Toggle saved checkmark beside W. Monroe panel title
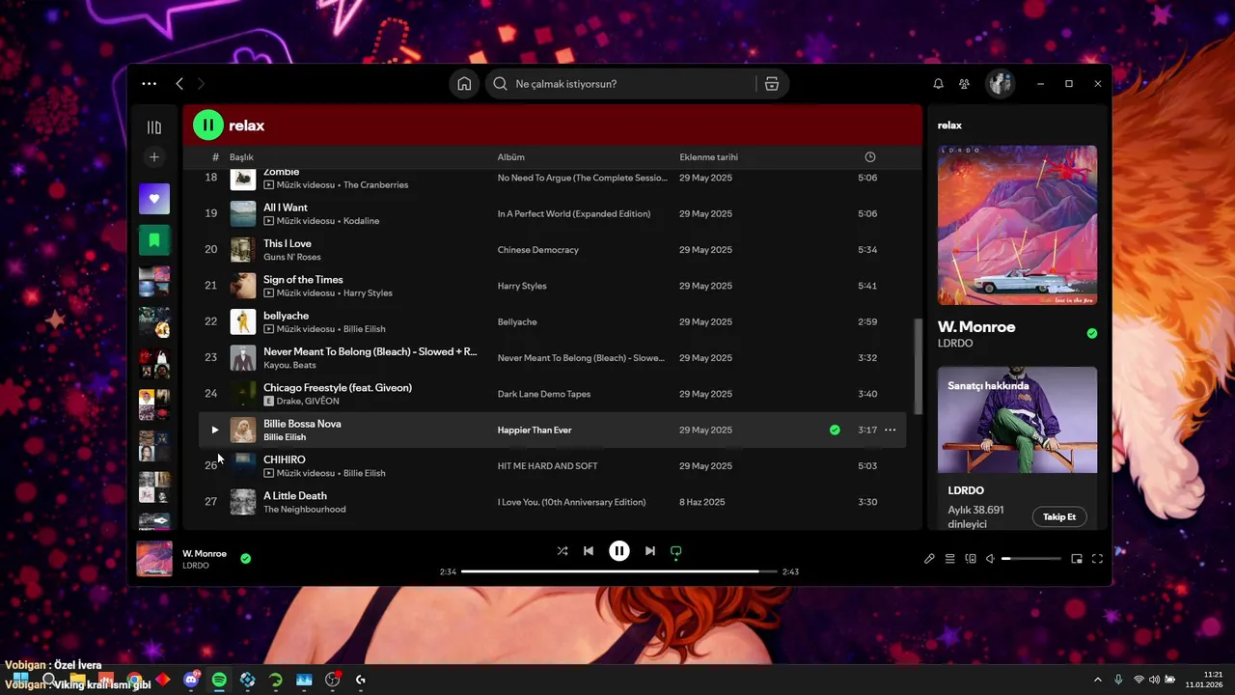The image size is (1235, 695). 1092,333
